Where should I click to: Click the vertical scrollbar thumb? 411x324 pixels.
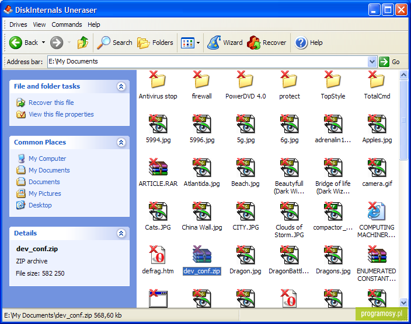pos(403,120)
